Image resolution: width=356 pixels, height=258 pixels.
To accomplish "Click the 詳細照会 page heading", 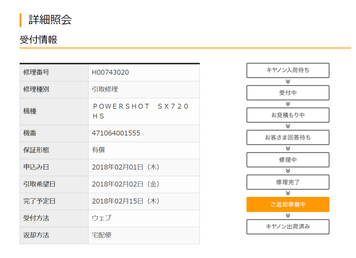I will pyautogui.click(x=50, y=20).
